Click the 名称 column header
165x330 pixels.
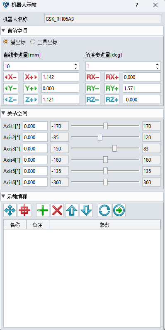15,225
